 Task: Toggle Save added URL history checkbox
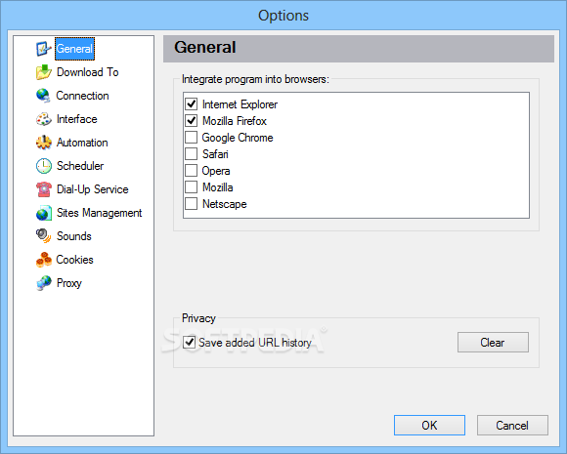189,342
